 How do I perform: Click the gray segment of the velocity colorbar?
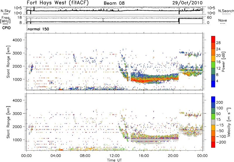213,122
